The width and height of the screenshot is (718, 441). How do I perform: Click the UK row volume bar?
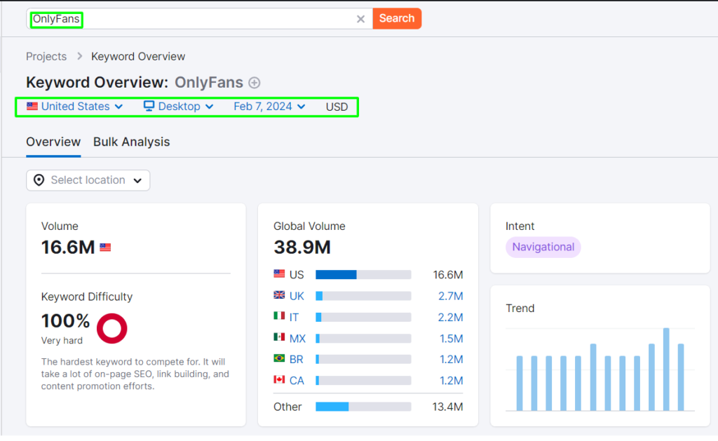tap(363, 297)
